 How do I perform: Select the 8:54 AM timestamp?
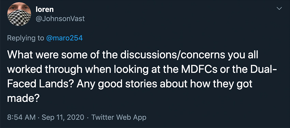20,117
